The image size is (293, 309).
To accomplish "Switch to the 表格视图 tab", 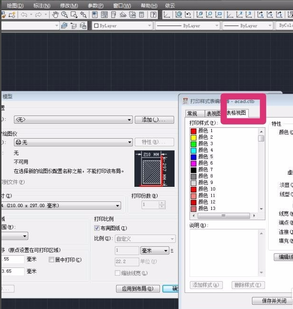I will pos(236,113).
